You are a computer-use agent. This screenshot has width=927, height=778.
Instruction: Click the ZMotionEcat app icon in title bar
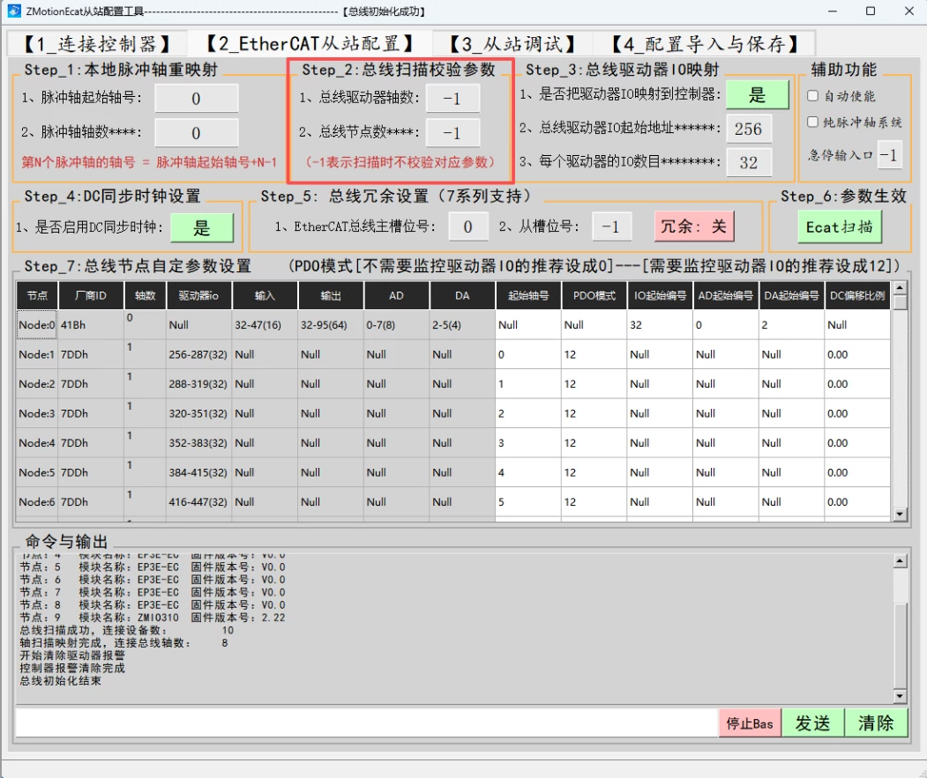pos(13,11)
